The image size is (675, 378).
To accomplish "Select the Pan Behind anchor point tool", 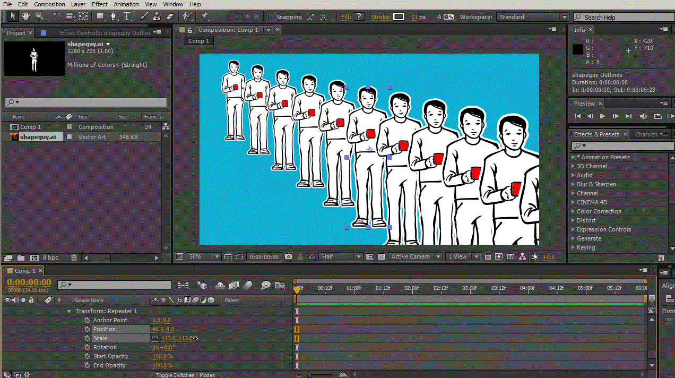I will (83, 16).
